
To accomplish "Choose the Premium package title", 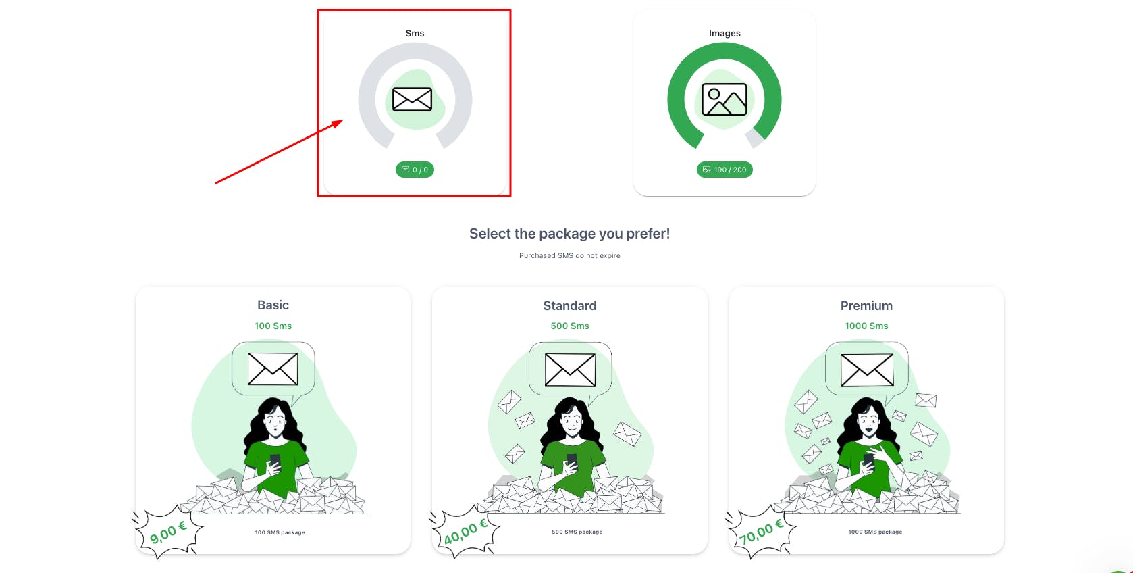I will click(866, 306).
